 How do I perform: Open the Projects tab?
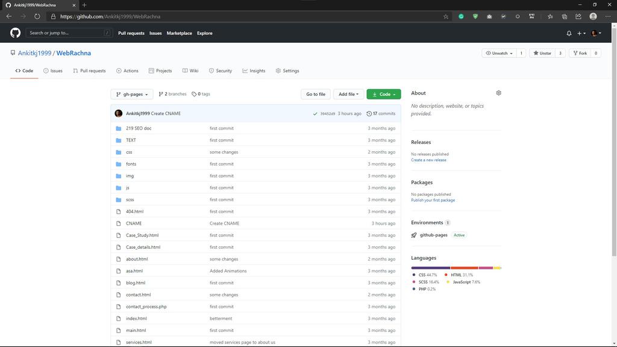pos(160,71)
